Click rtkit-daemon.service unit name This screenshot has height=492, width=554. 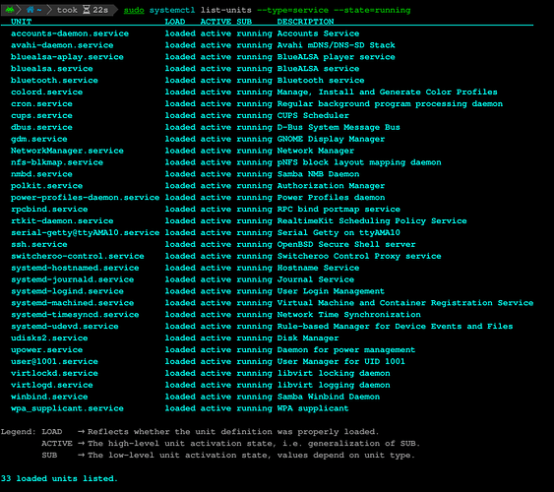pyautogui.click(x=62, y=220)
